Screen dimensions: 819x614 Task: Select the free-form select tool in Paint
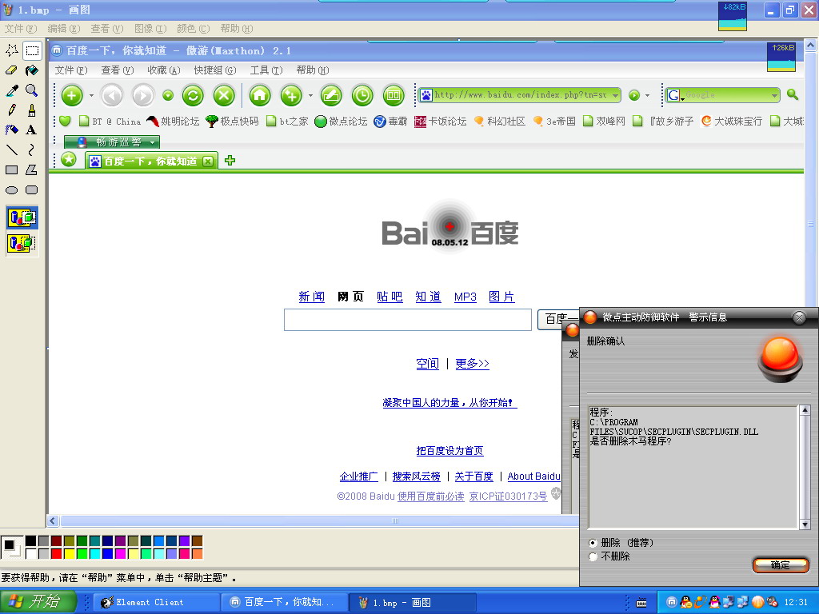pyautogui.click(x=11, y=50)
